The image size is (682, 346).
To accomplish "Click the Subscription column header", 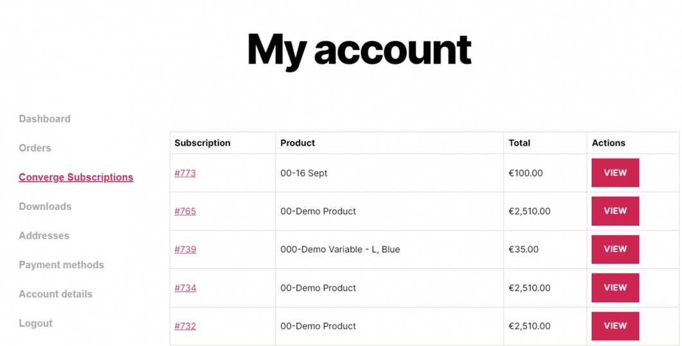I will [x=202, y=143].
